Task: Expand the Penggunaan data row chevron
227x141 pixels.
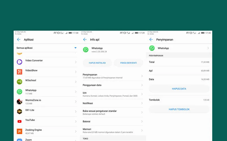Action: click(142, 85)
